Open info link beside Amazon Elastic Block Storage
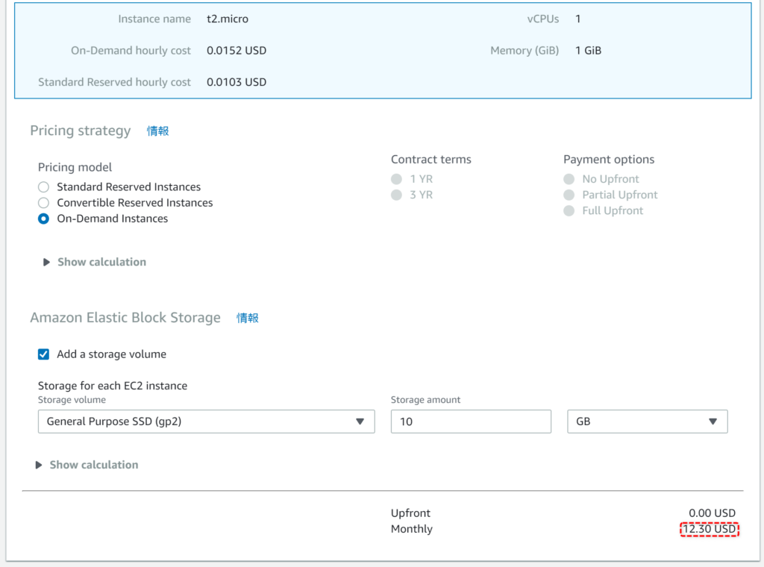The height and width of the screenshot is (567, 764). (248, 318)
